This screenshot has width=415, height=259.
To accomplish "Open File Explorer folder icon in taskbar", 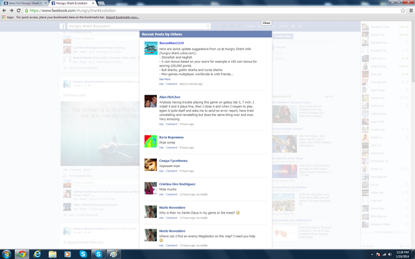I will [53, 254].
